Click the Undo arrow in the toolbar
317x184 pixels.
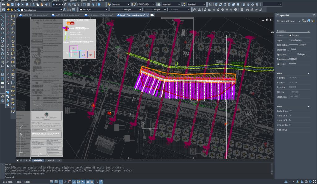[54, 5]
